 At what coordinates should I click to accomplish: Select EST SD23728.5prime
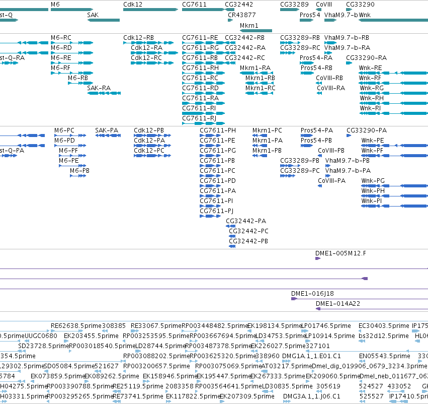44,346
